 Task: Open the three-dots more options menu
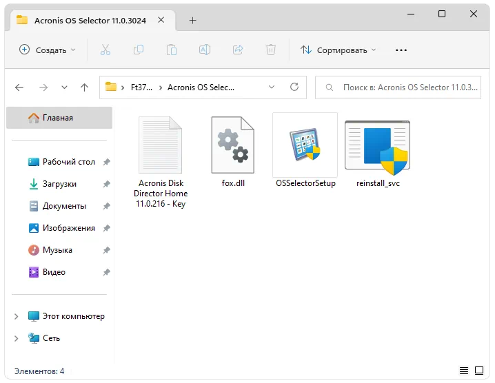pyautogui.click(x=401, y=50)
